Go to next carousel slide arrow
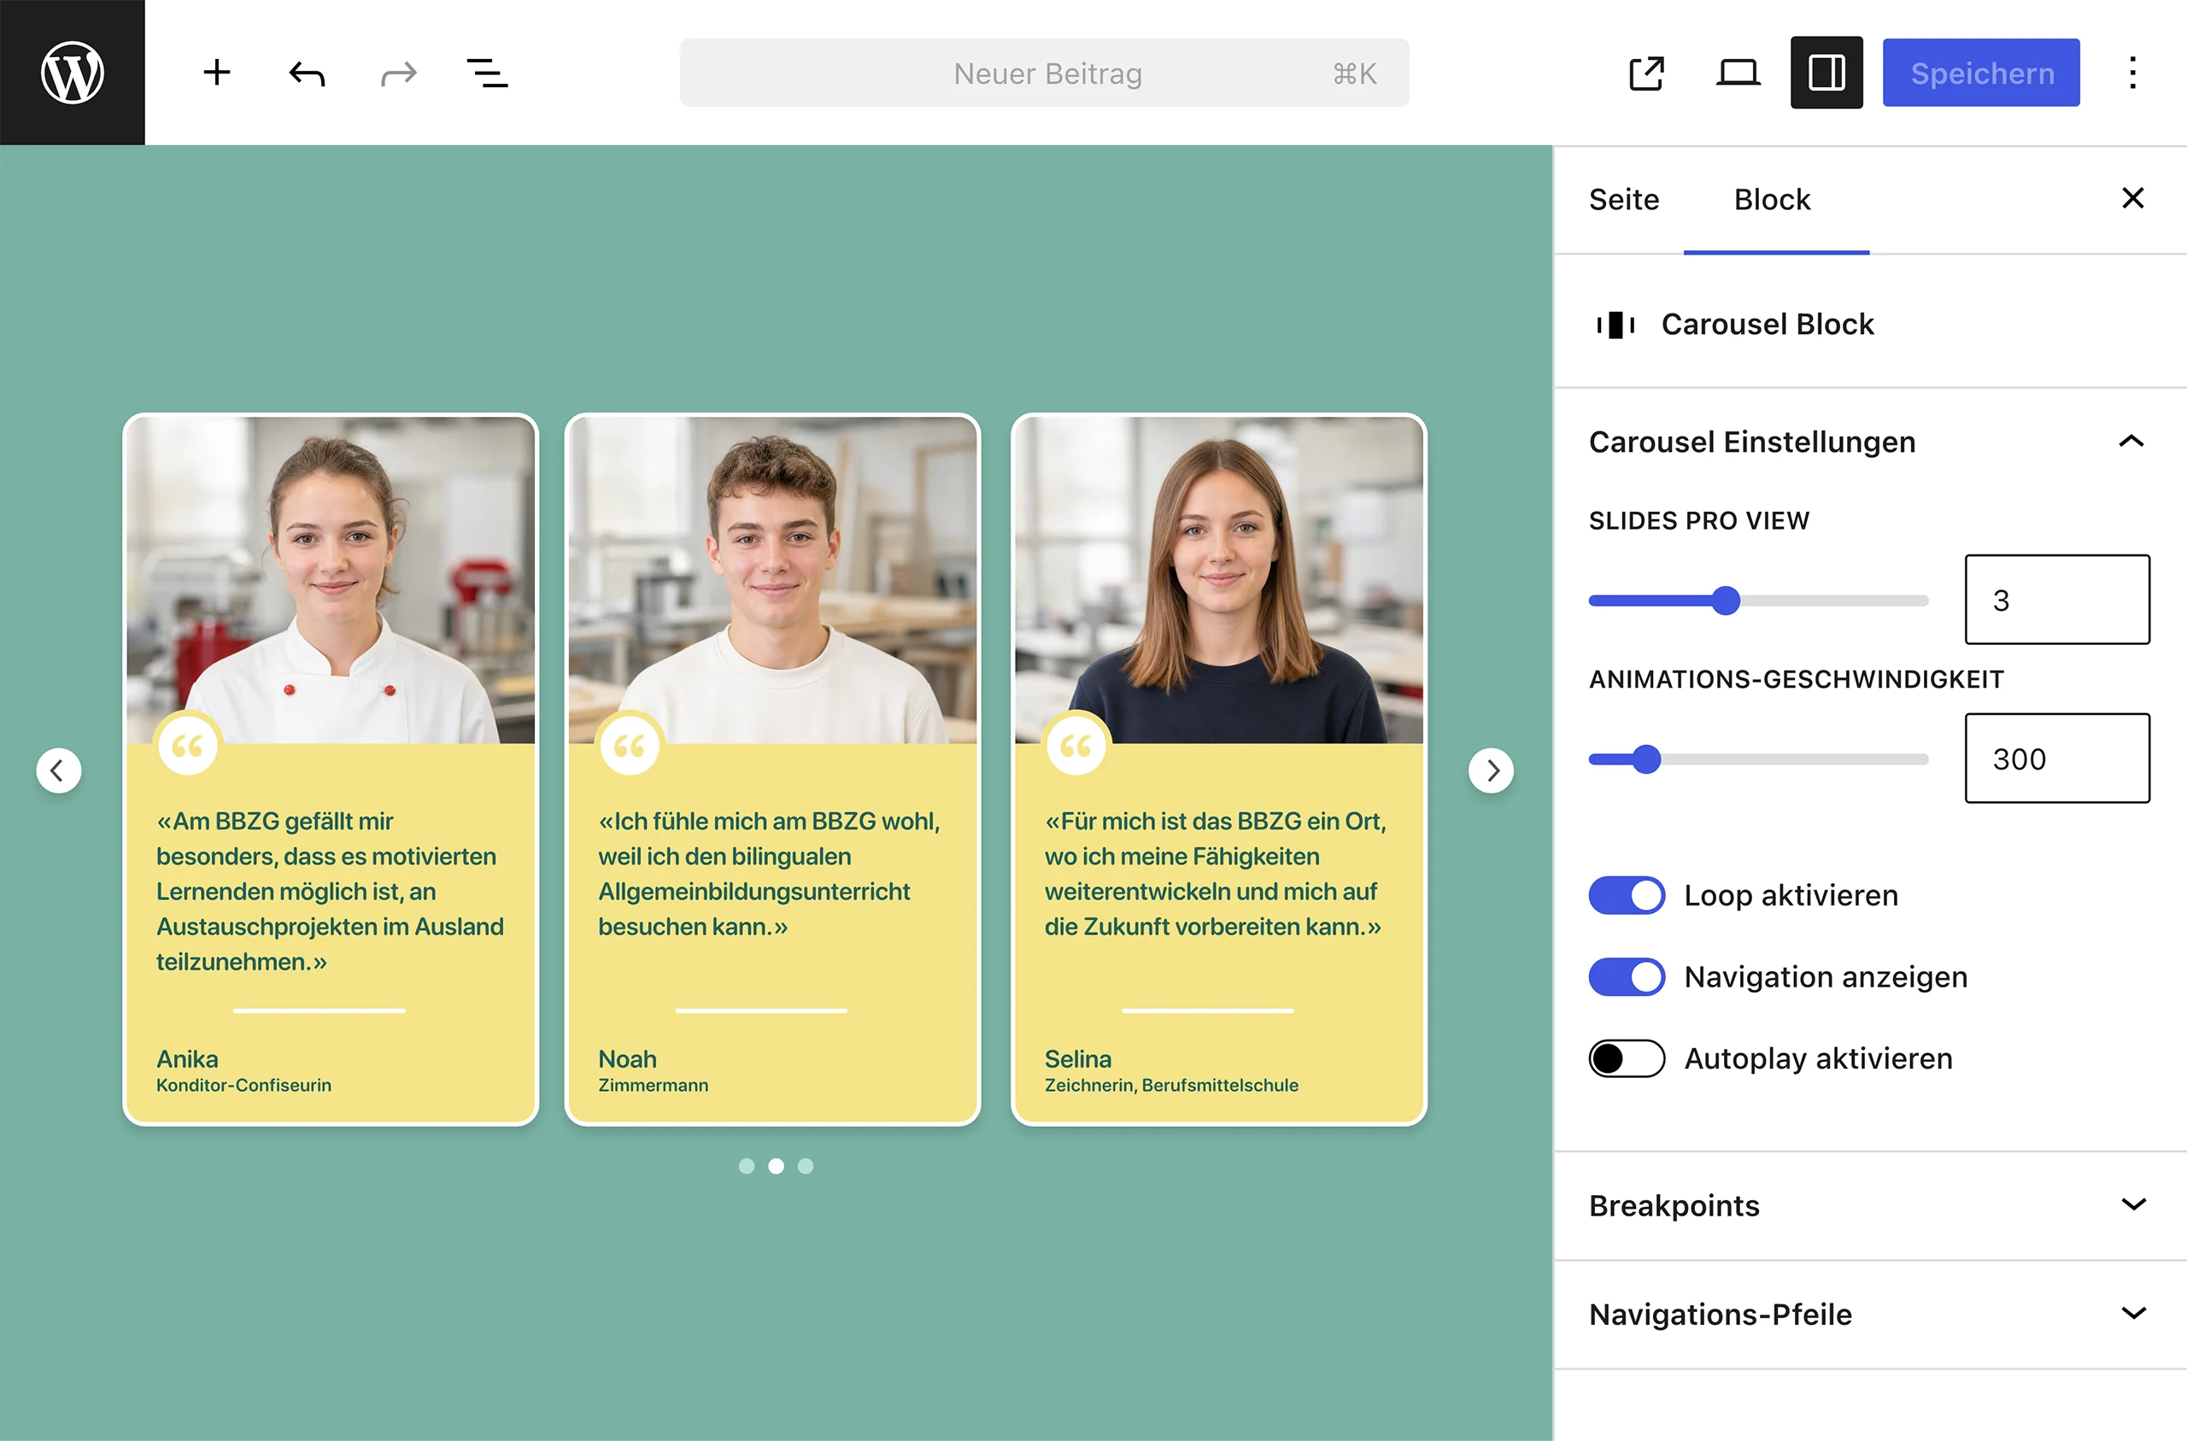 (1492, 770)
